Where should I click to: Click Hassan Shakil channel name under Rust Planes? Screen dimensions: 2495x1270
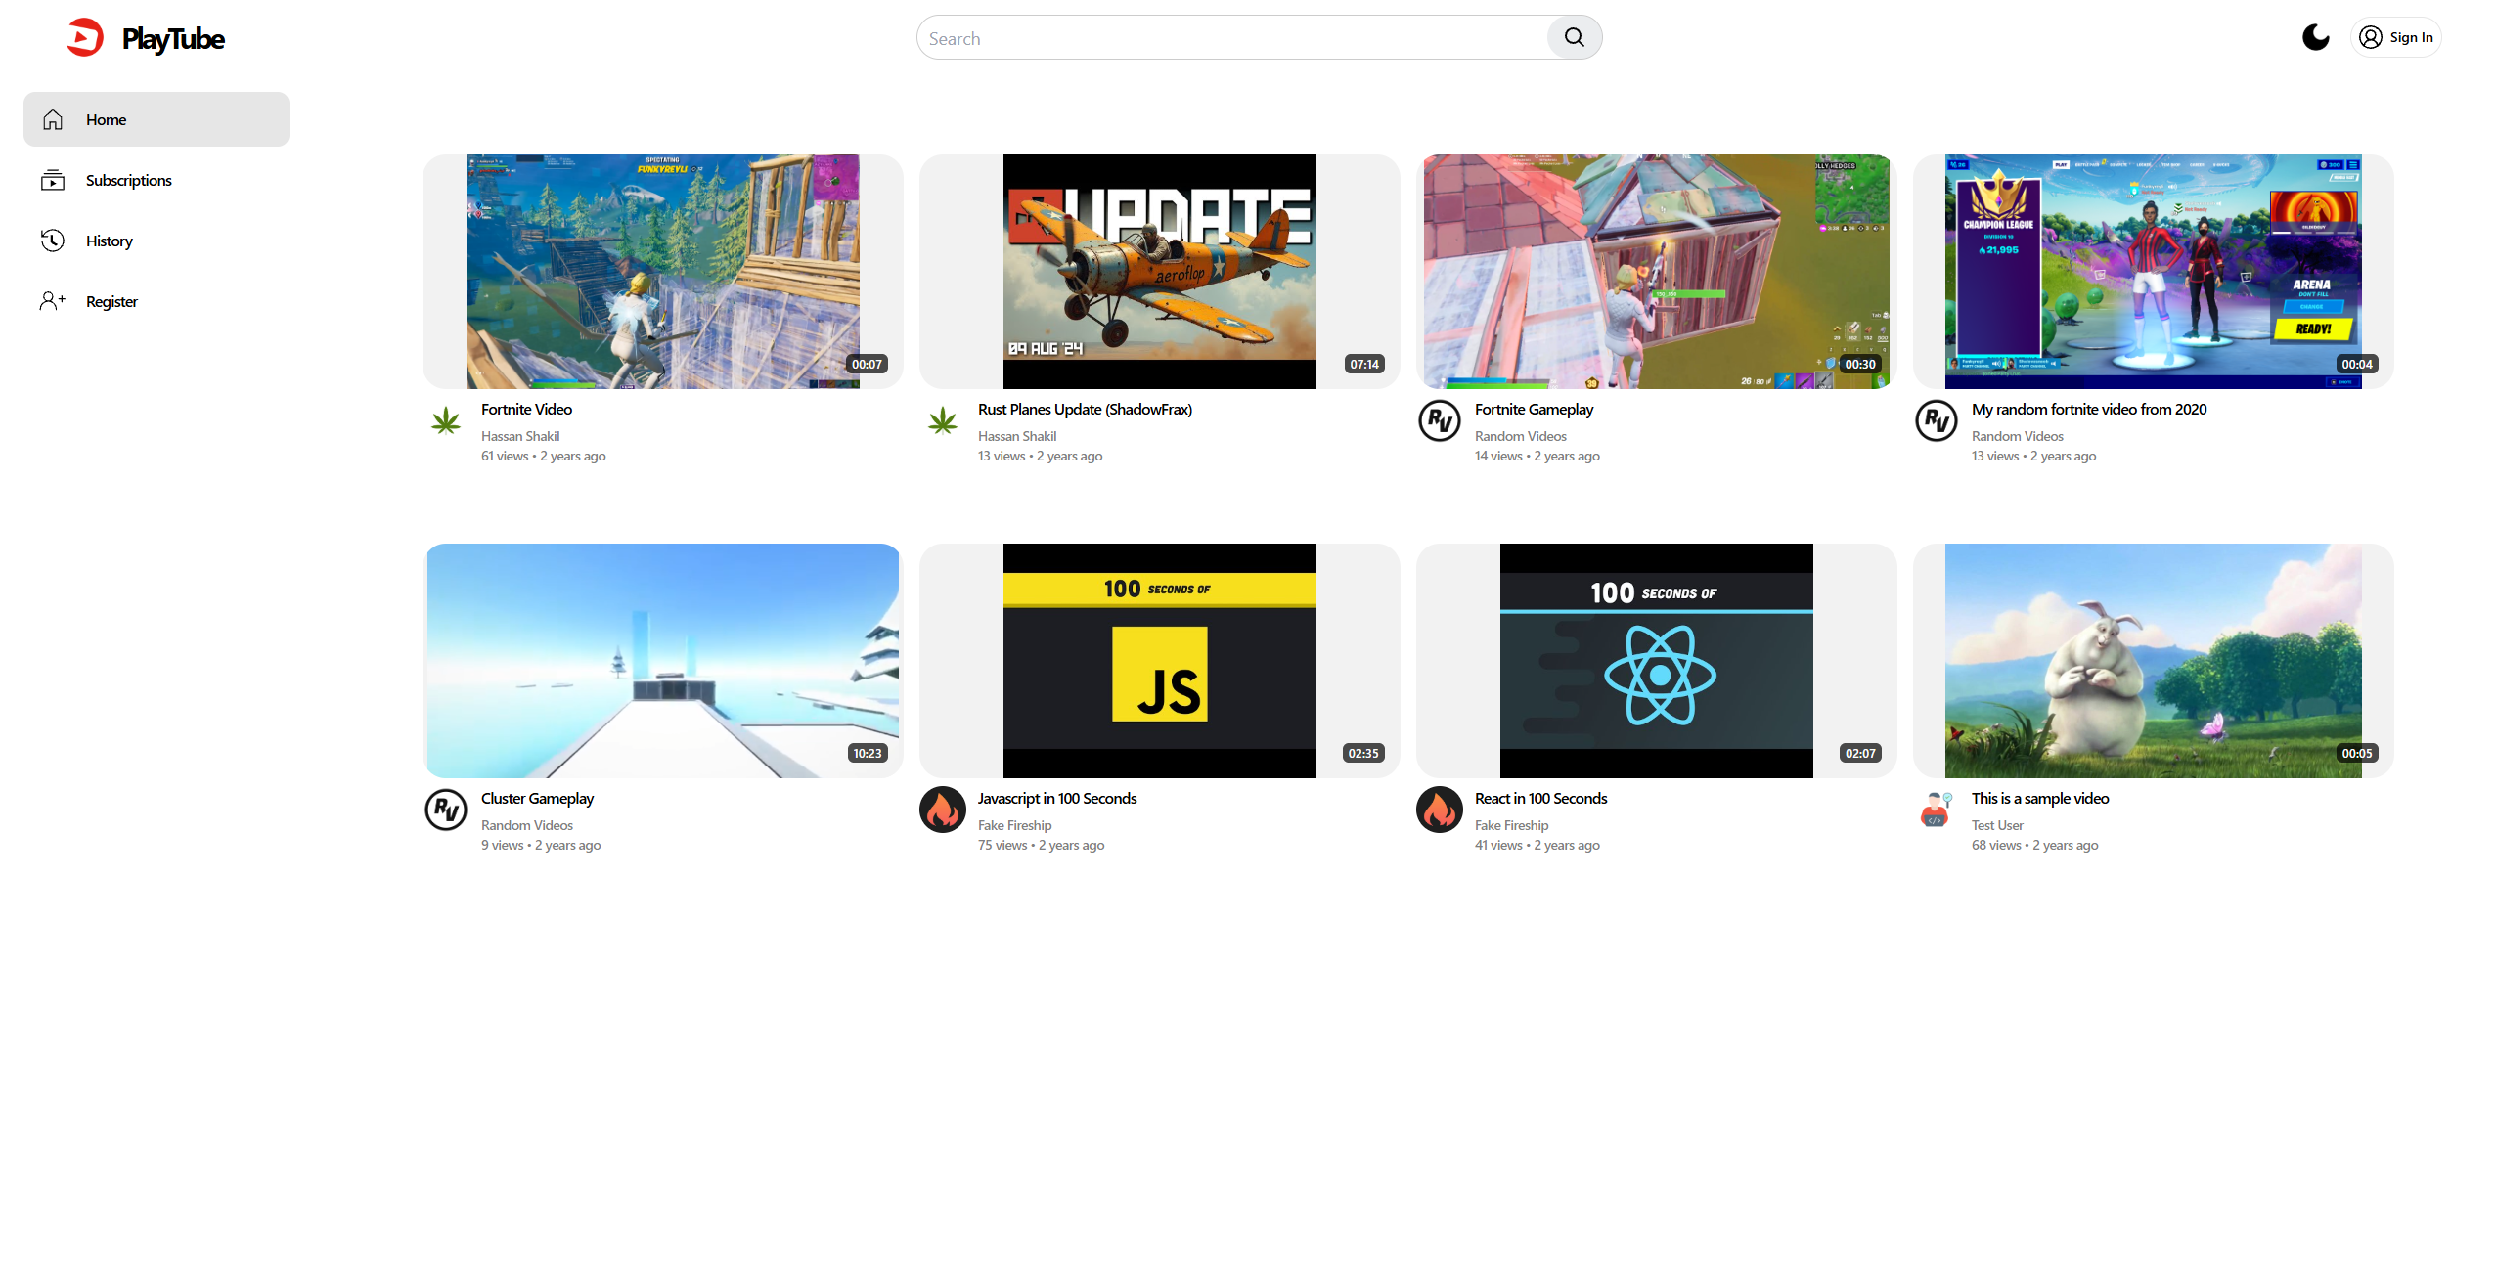coord(1017,436)
